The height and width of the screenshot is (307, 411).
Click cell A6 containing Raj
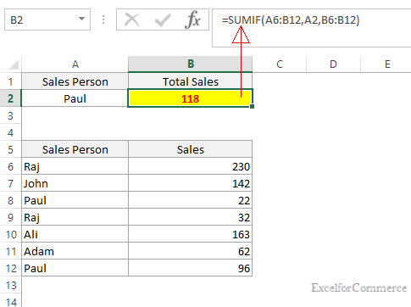click(75, 166)
